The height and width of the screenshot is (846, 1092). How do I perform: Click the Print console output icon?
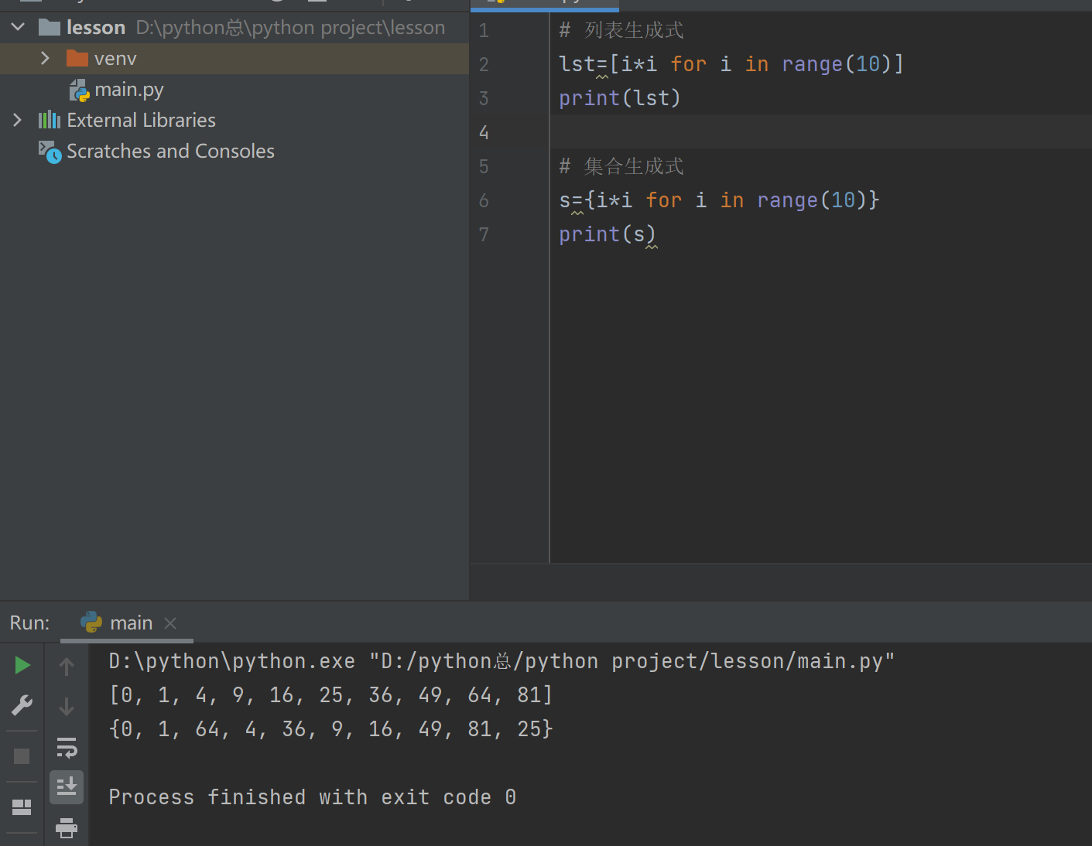pos(67,828)
